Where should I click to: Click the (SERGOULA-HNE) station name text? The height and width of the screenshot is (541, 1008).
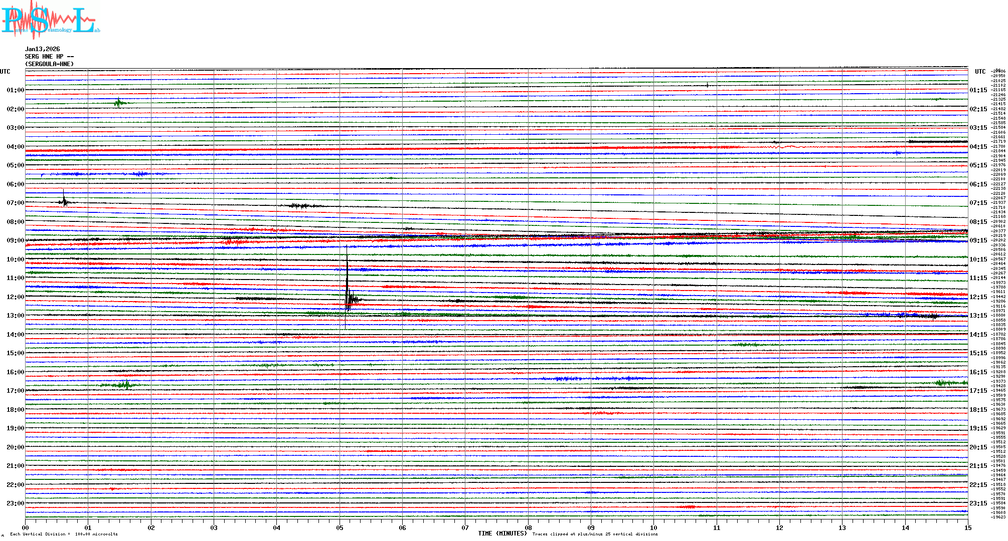[x=49, y=64]
